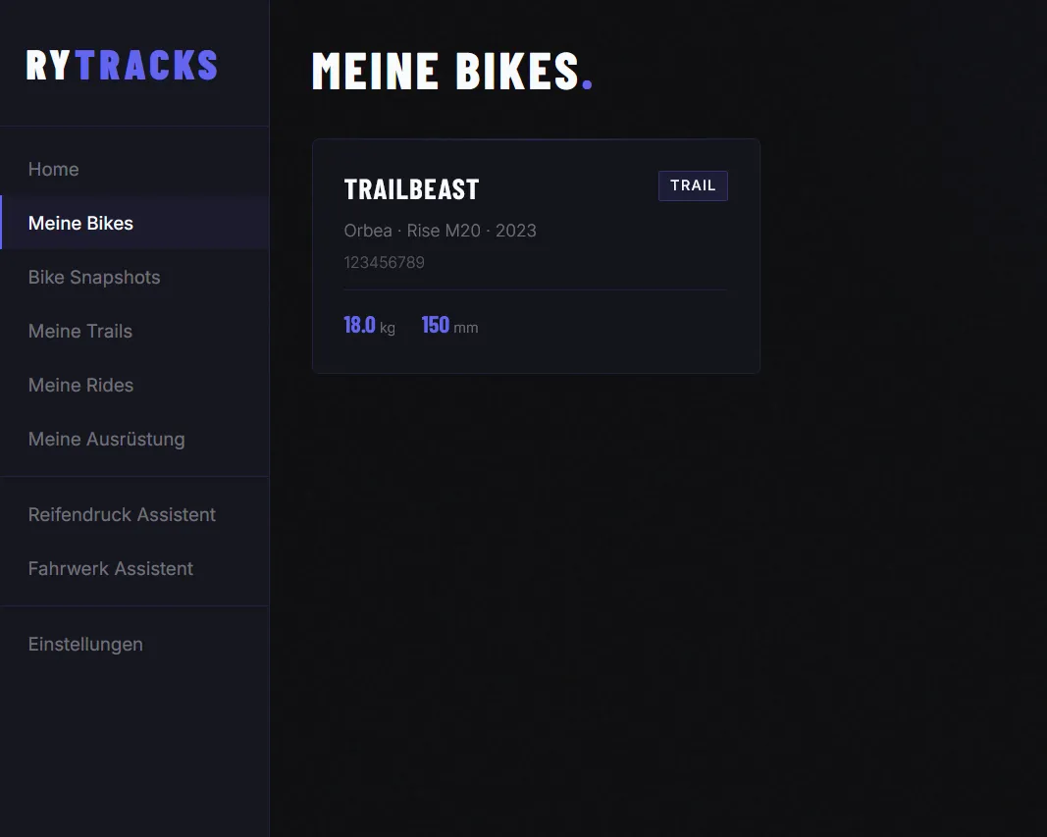Launch the Reifendruck Assistent
Screen dimensions: 1047x837
(122, 514)
